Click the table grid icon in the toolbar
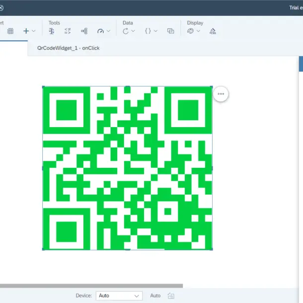The image size is (303, 303). (10, 31)
